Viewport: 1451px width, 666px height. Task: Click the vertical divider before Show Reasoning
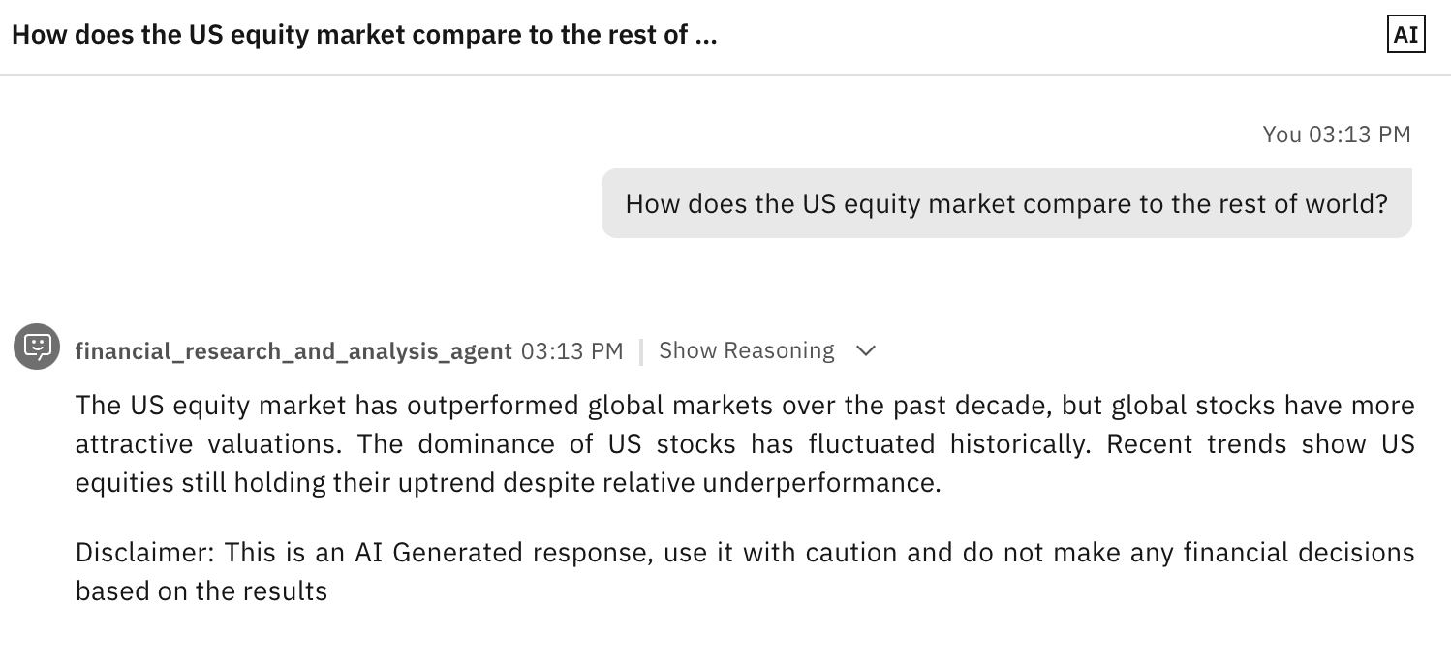click(641, 351)
